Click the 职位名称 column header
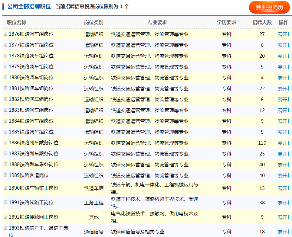The width and height of the screenshot is (292, 237). tap(17, 22)
